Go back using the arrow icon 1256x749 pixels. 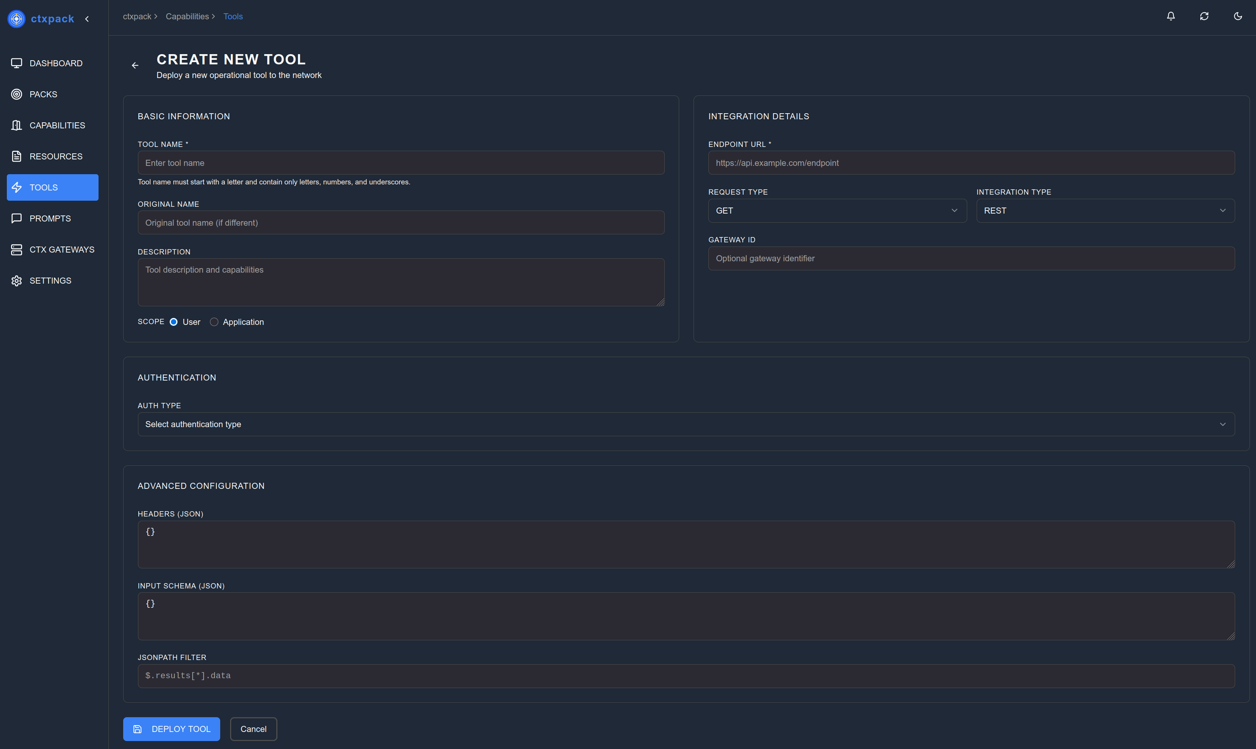click(135, 65)
